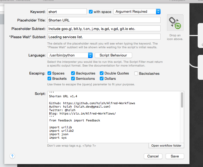Click the 'from feedback import Feedback' line

click(75, 120)
